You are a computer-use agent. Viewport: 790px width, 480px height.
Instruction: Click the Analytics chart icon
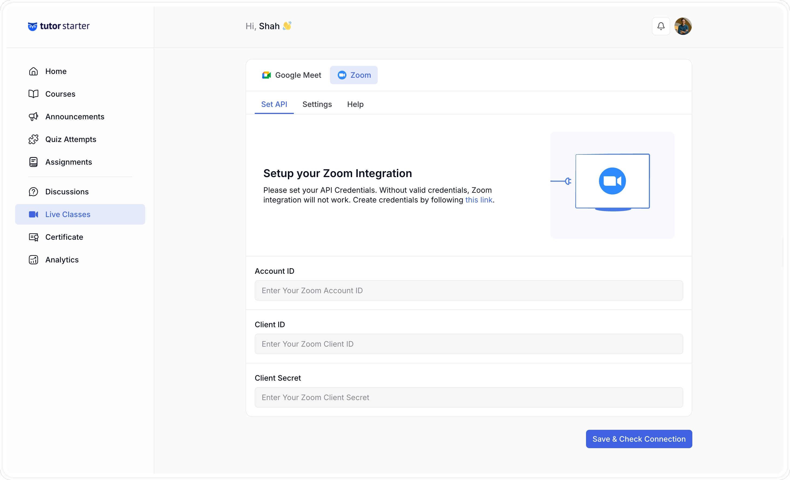click(x=33, y=259)
